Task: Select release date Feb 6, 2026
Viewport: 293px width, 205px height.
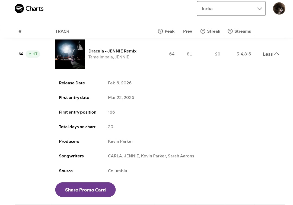Action: 120,83
